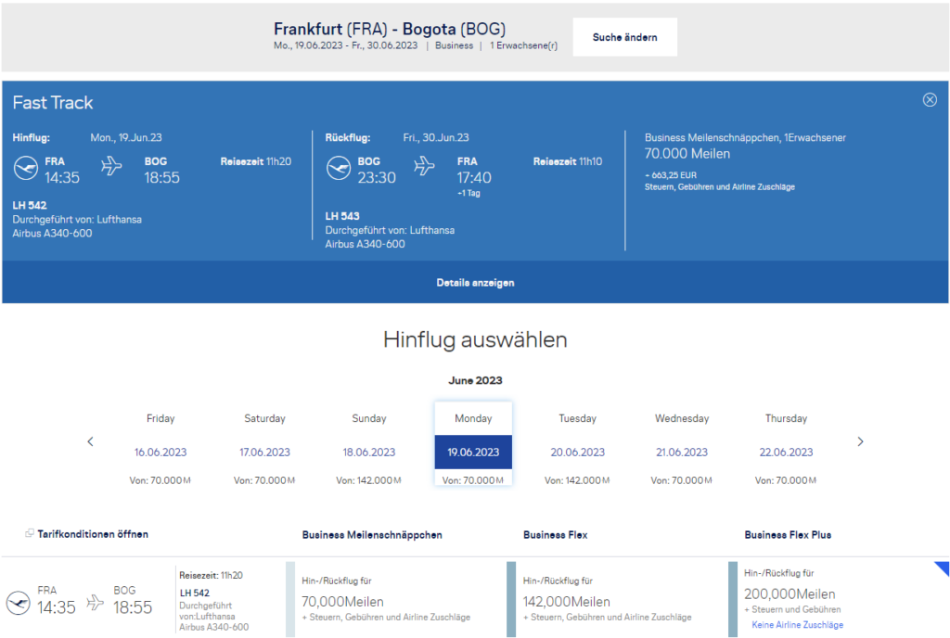Click Reisezeit: 11h20 in result row
The image size is (950, 638).
click(211, 575)
